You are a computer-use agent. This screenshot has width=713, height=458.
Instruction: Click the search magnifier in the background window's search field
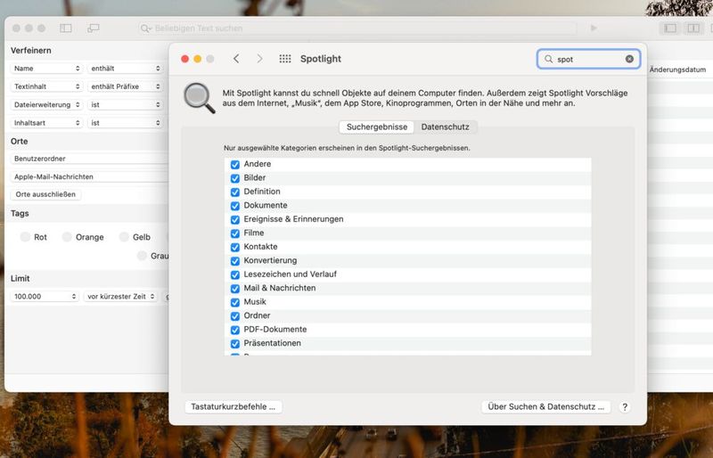click(x=145, y=29)
